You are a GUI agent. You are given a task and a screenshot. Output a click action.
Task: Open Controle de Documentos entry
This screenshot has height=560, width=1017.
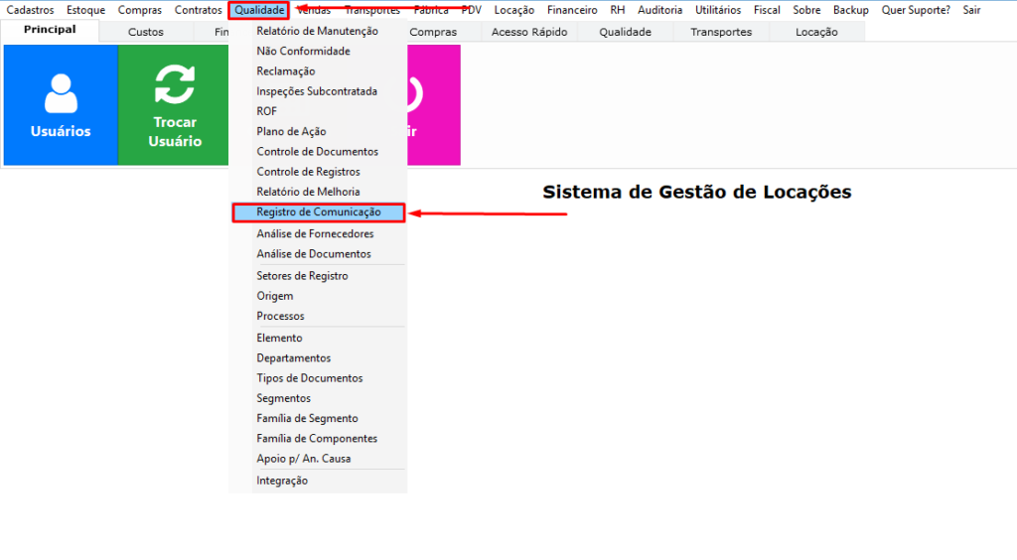point(317,152)
